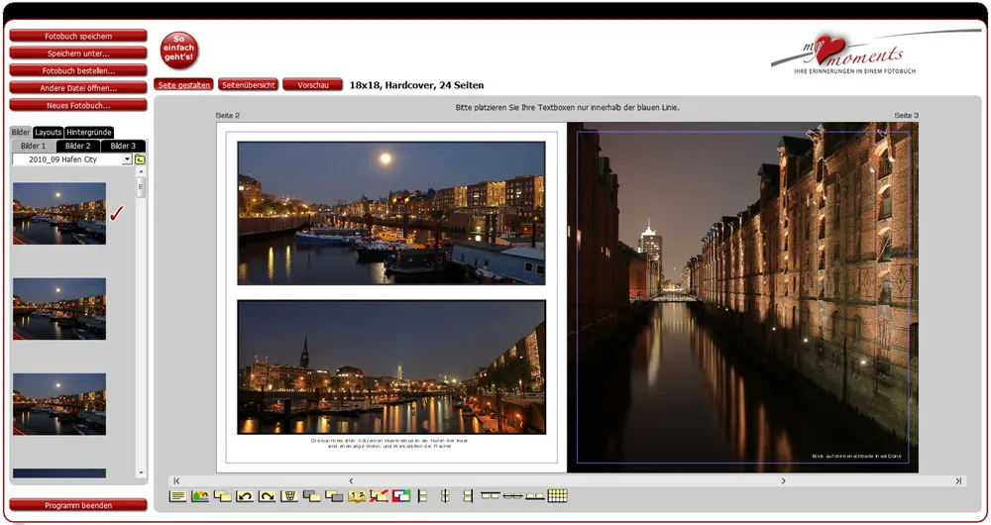
Task: Expand the '2010_09 Hafen City' folder dropdown
Action: (127, 159)
